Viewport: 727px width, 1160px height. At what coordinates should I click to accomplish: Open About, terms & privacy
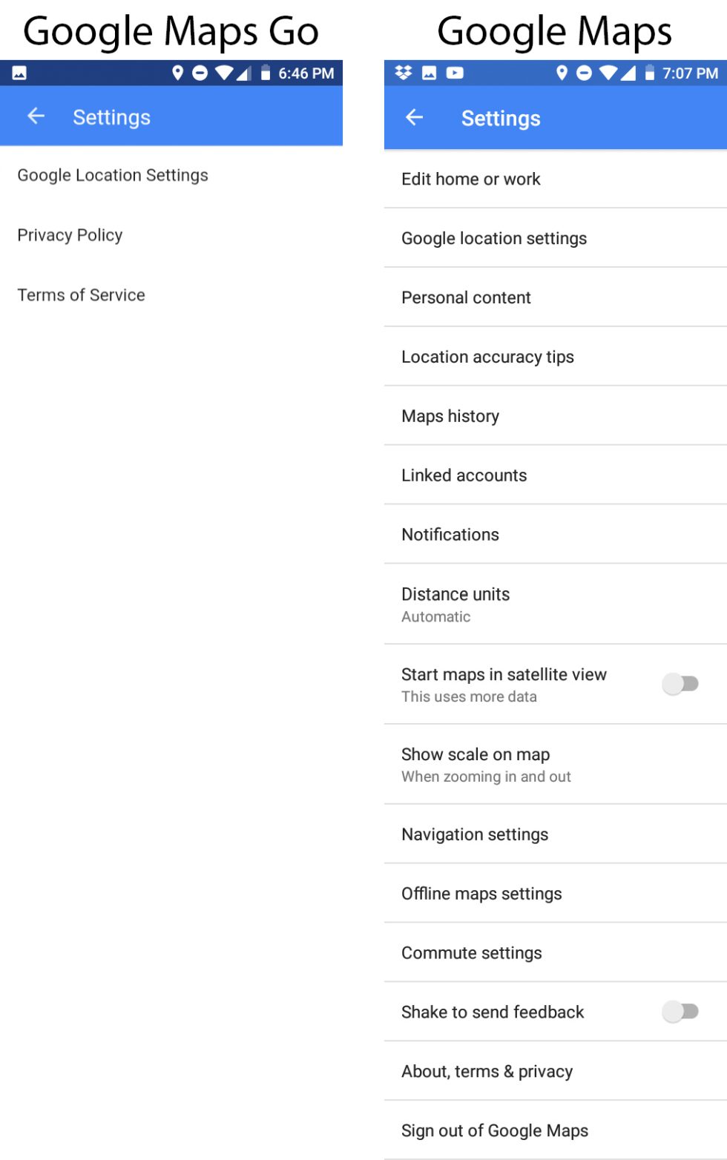487,1071
